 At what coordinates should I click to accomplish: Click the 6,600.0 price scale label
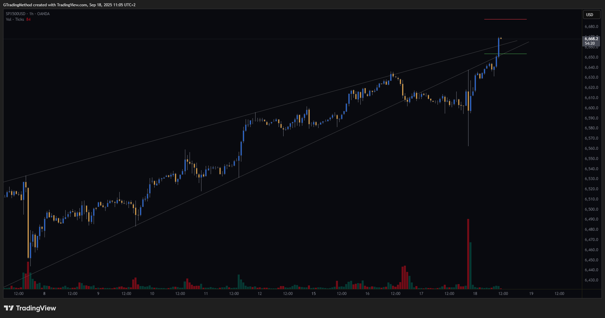pyautogui.click(x=591, y=108)
